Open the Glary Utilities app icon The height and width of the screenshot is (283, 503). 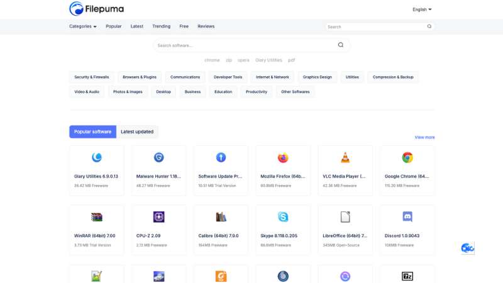pyautogui.click(x=97, y=157)
